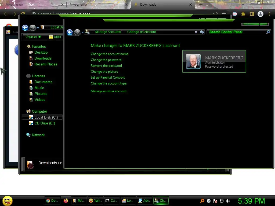The width and height of the screenshot is (275, 206).
Task: Click Forward arrow in Explorer window
Action: [x=32, y=28]
